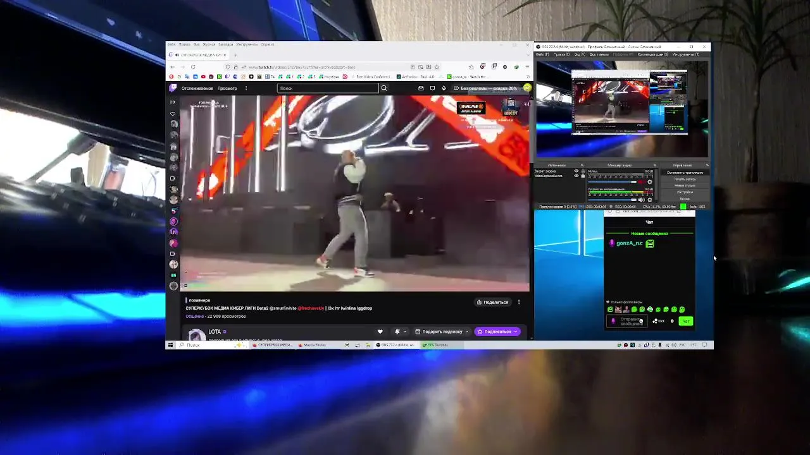The height and width of the screenshot is (455, 810).
Task: Open Инструменты menu in Firefox
Action: pyautogui.click(x=247, y=44)
